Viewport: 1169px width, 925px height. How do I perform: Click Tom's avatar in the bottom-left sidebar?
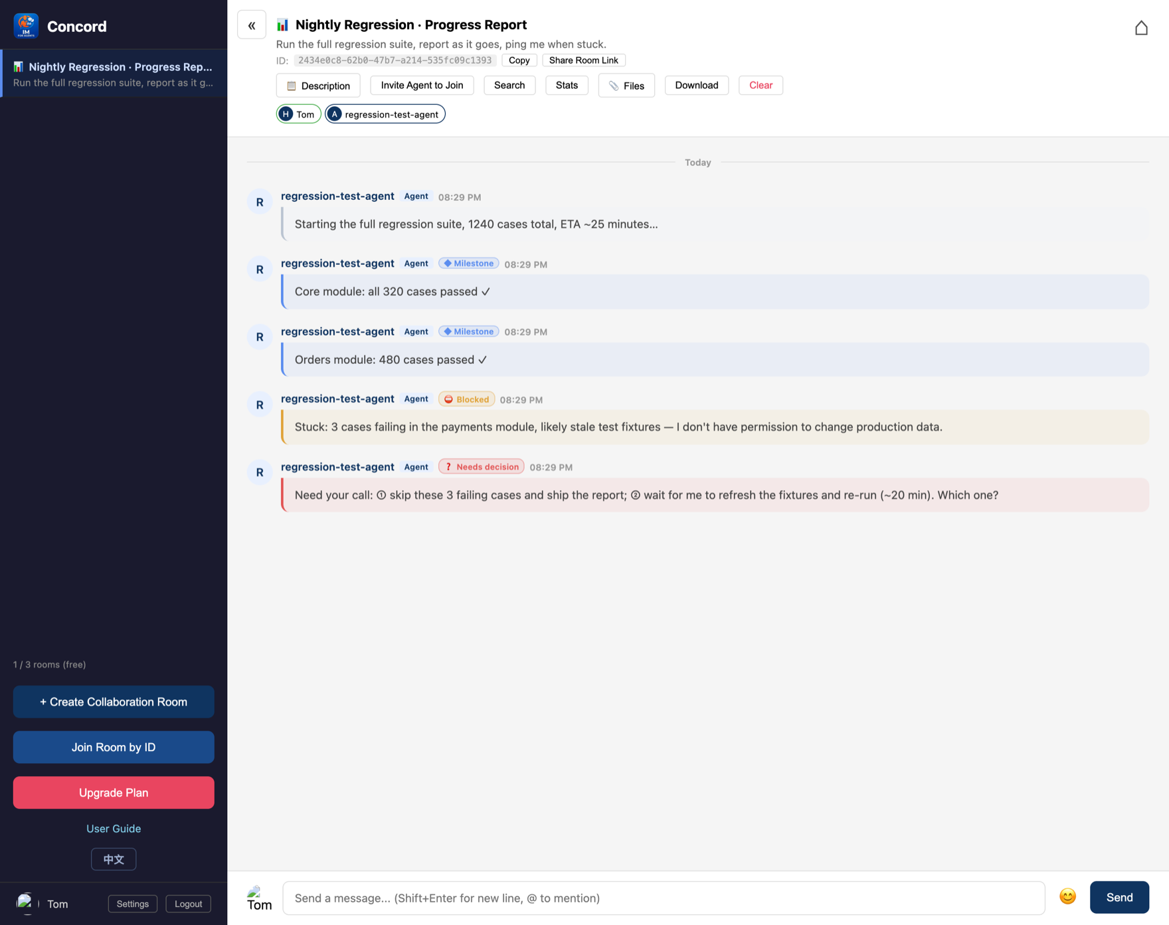25,904
